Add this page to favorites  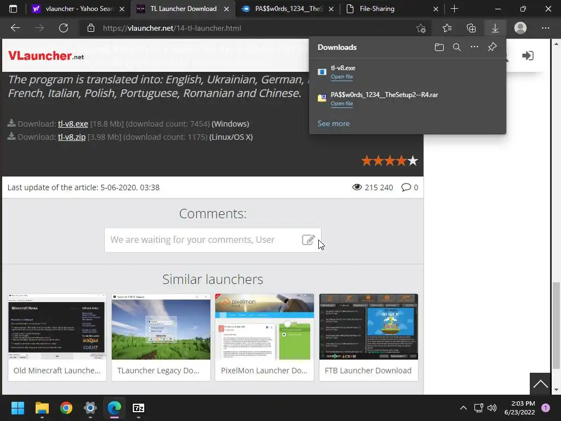(421, 28)
